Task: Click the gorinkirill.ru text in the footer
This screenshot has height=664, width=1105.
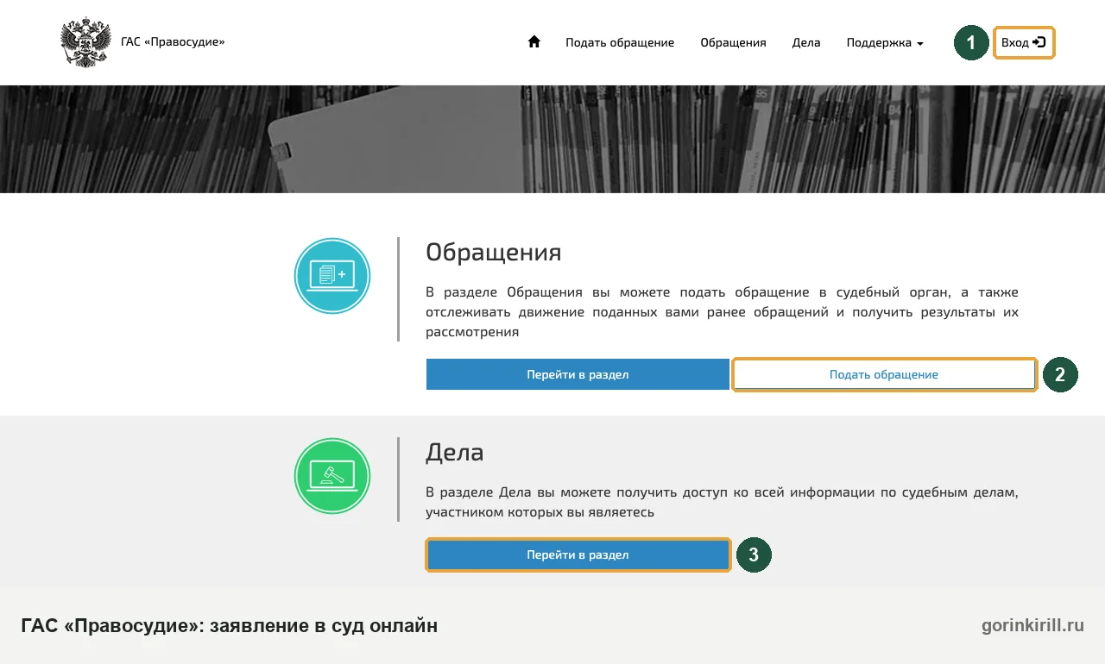Action: tap(1032, 626)
